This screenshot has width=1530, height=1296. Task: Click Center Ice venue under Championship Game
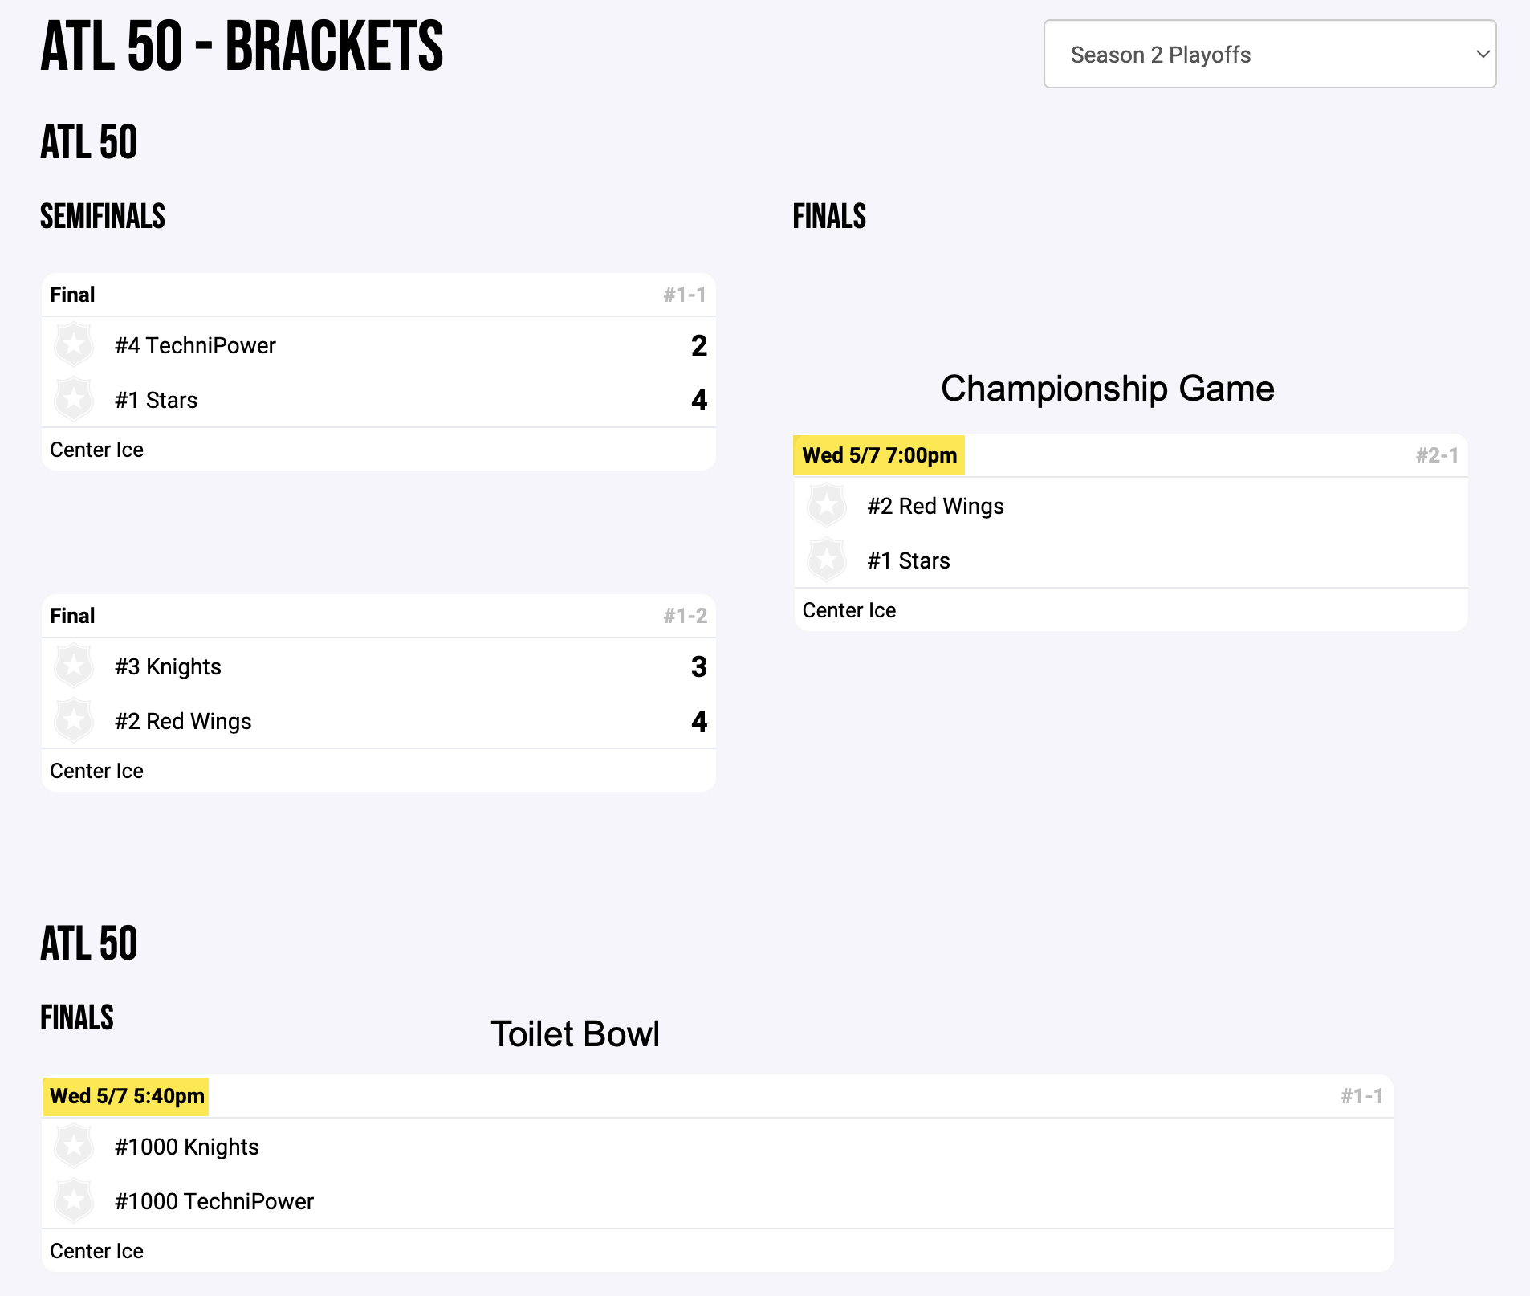coord(848,610)
